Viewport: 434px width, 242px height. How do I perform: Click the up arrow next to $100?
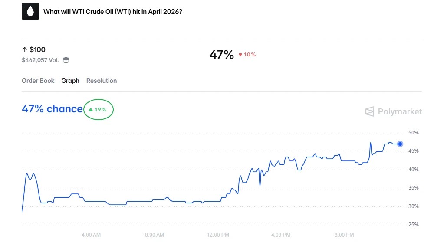(25, 50)
